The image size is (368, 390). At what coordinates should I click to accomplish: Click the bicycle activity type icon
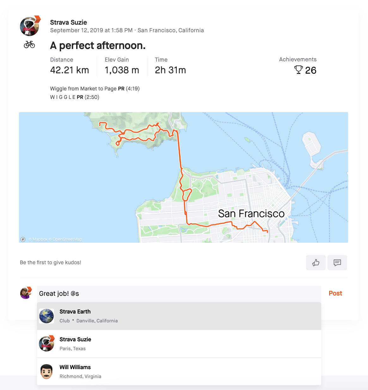[29, 45]
